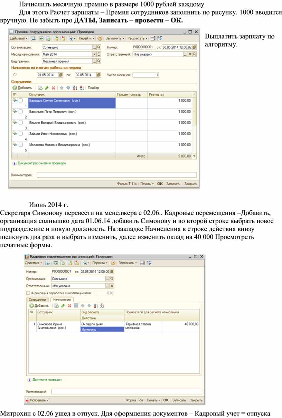
Task: Open Исправить dropdown at bottom of Кадровое перемещение
Action: coord(37,400)
